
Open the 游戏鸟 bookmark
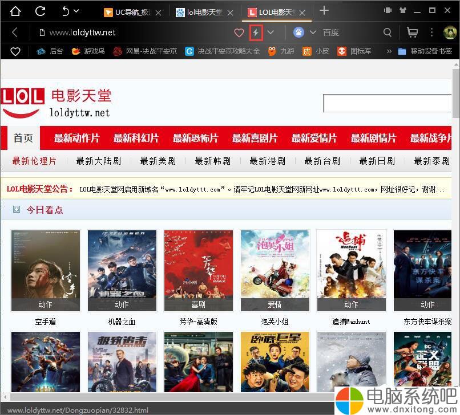[88, 51]
